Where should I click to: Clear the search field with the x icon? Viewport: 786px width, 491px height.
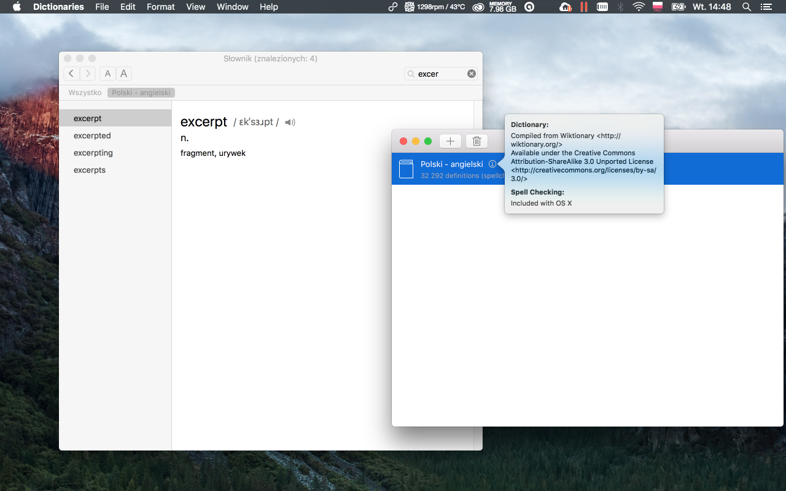coord(472,74)
